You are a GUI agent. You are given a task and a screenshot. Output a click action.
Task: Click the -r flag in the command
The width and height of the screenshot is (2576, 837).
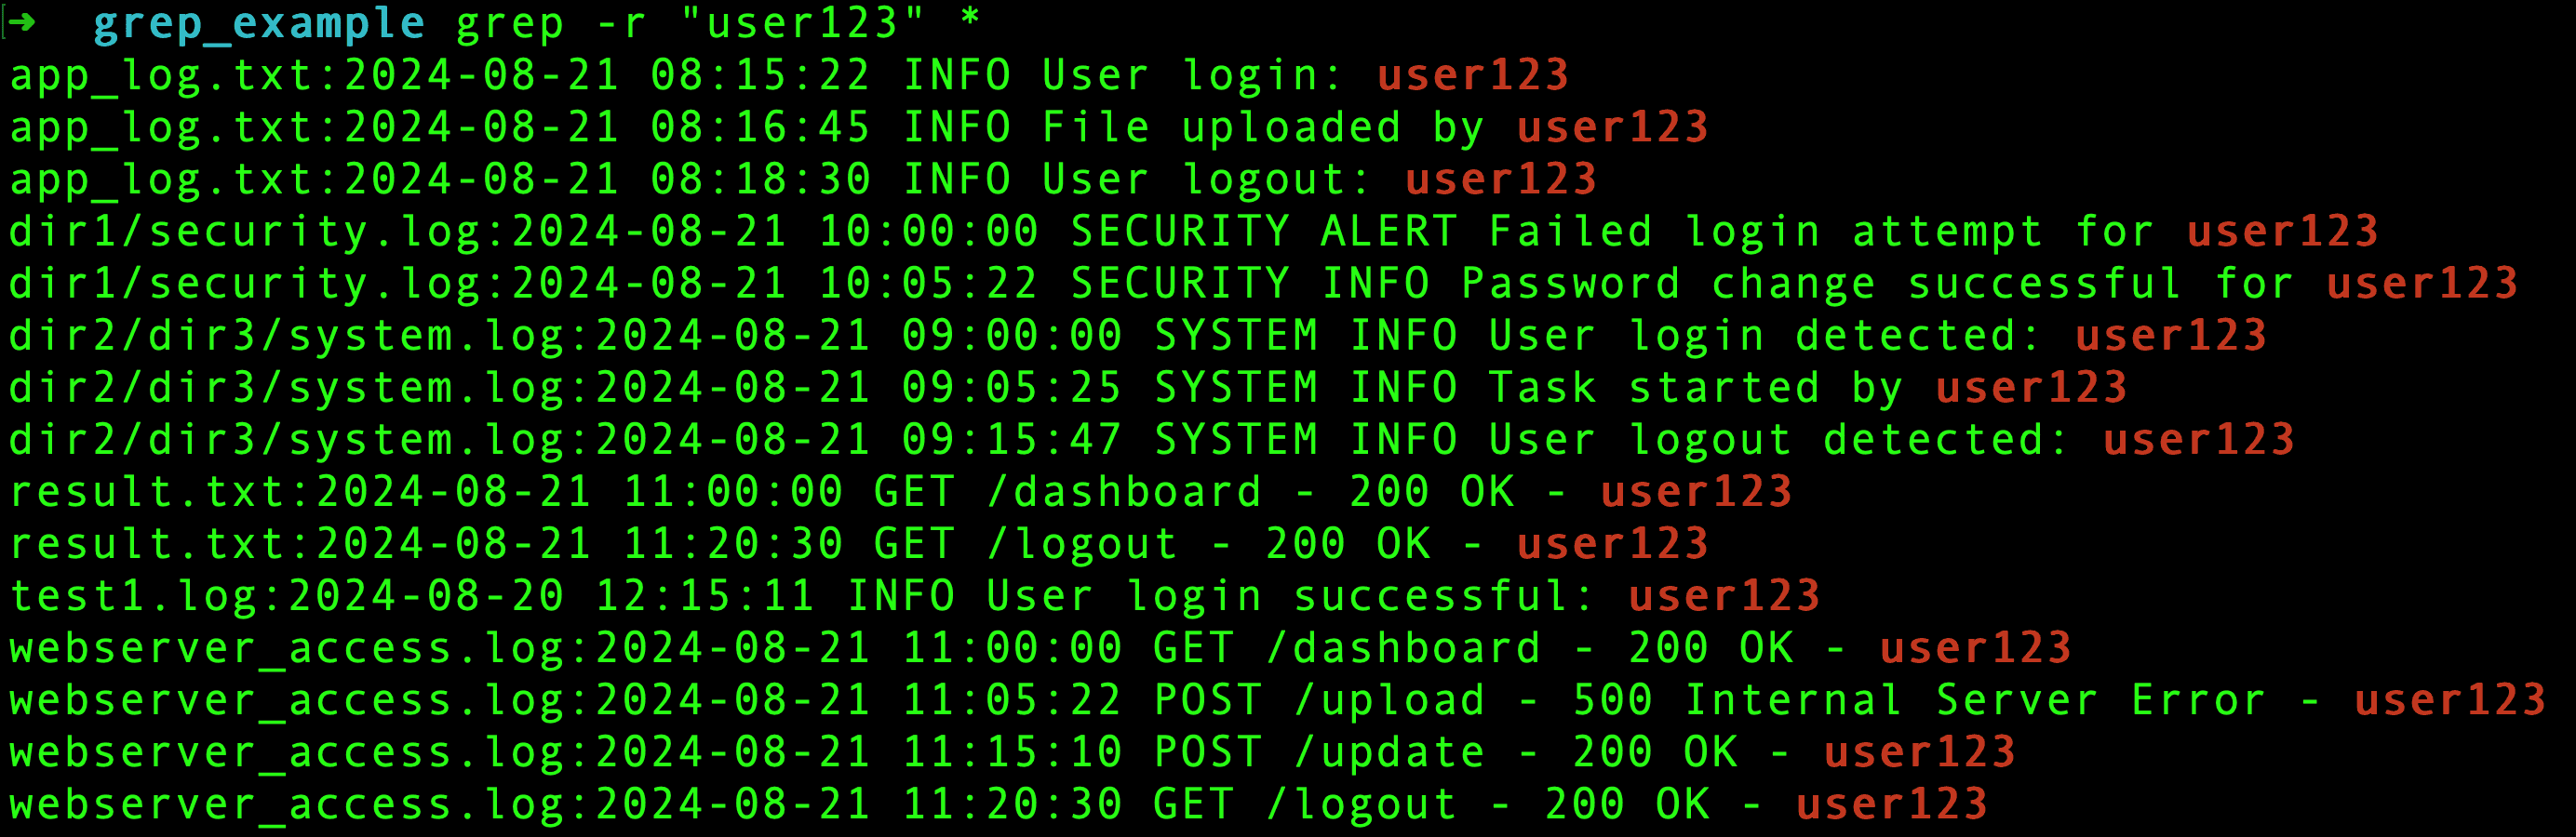coord(620,24)
